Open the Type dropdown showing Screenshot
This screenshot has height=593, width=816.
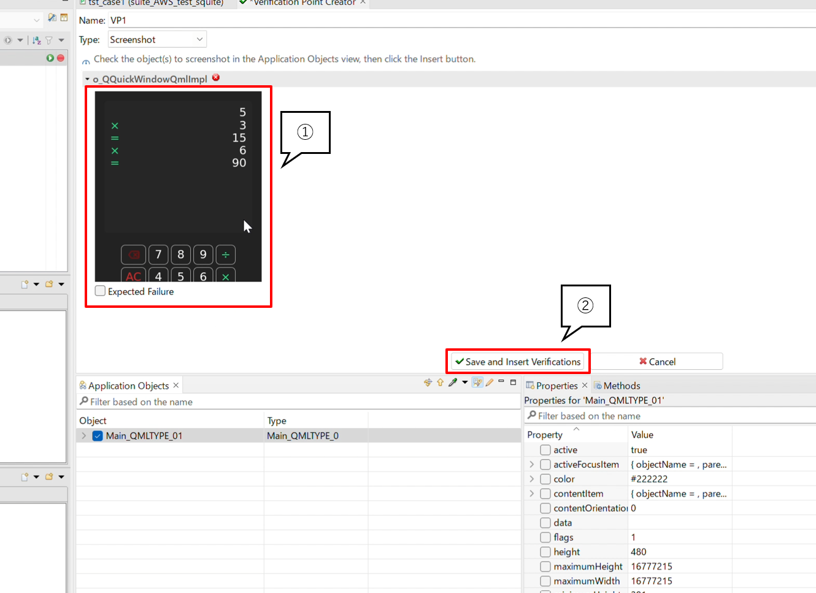click(157, 40)
